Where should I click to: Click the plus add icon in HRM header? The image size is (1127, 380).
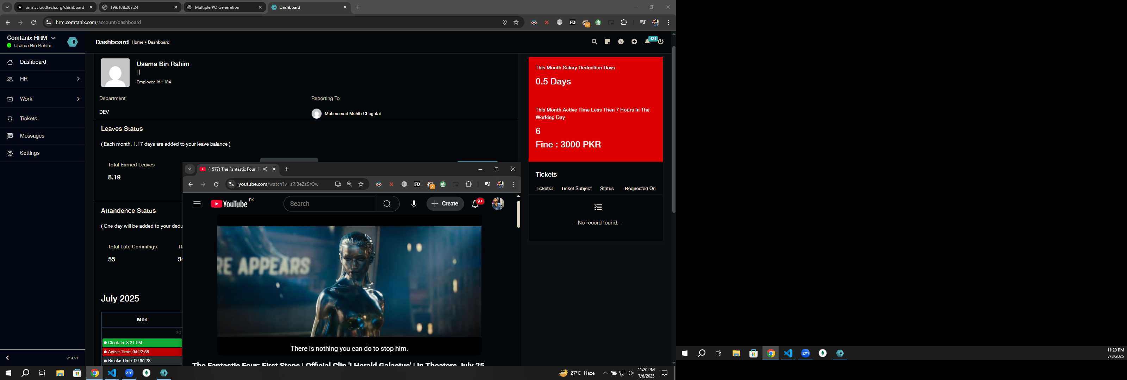coord(634,42)
